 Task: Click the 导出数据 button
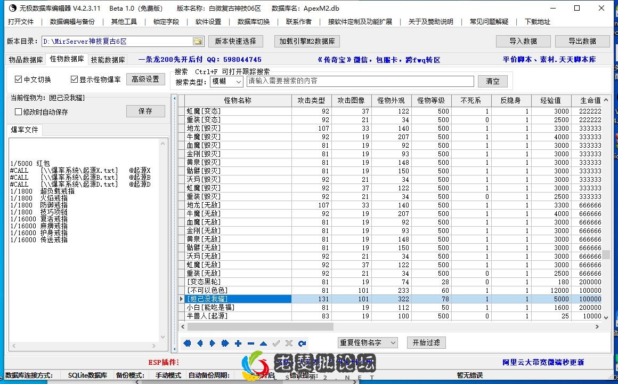coord(582,41)
